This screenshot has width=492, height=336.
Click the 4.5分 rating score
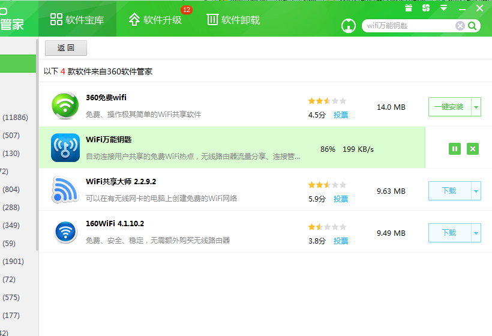coord(317,115)
